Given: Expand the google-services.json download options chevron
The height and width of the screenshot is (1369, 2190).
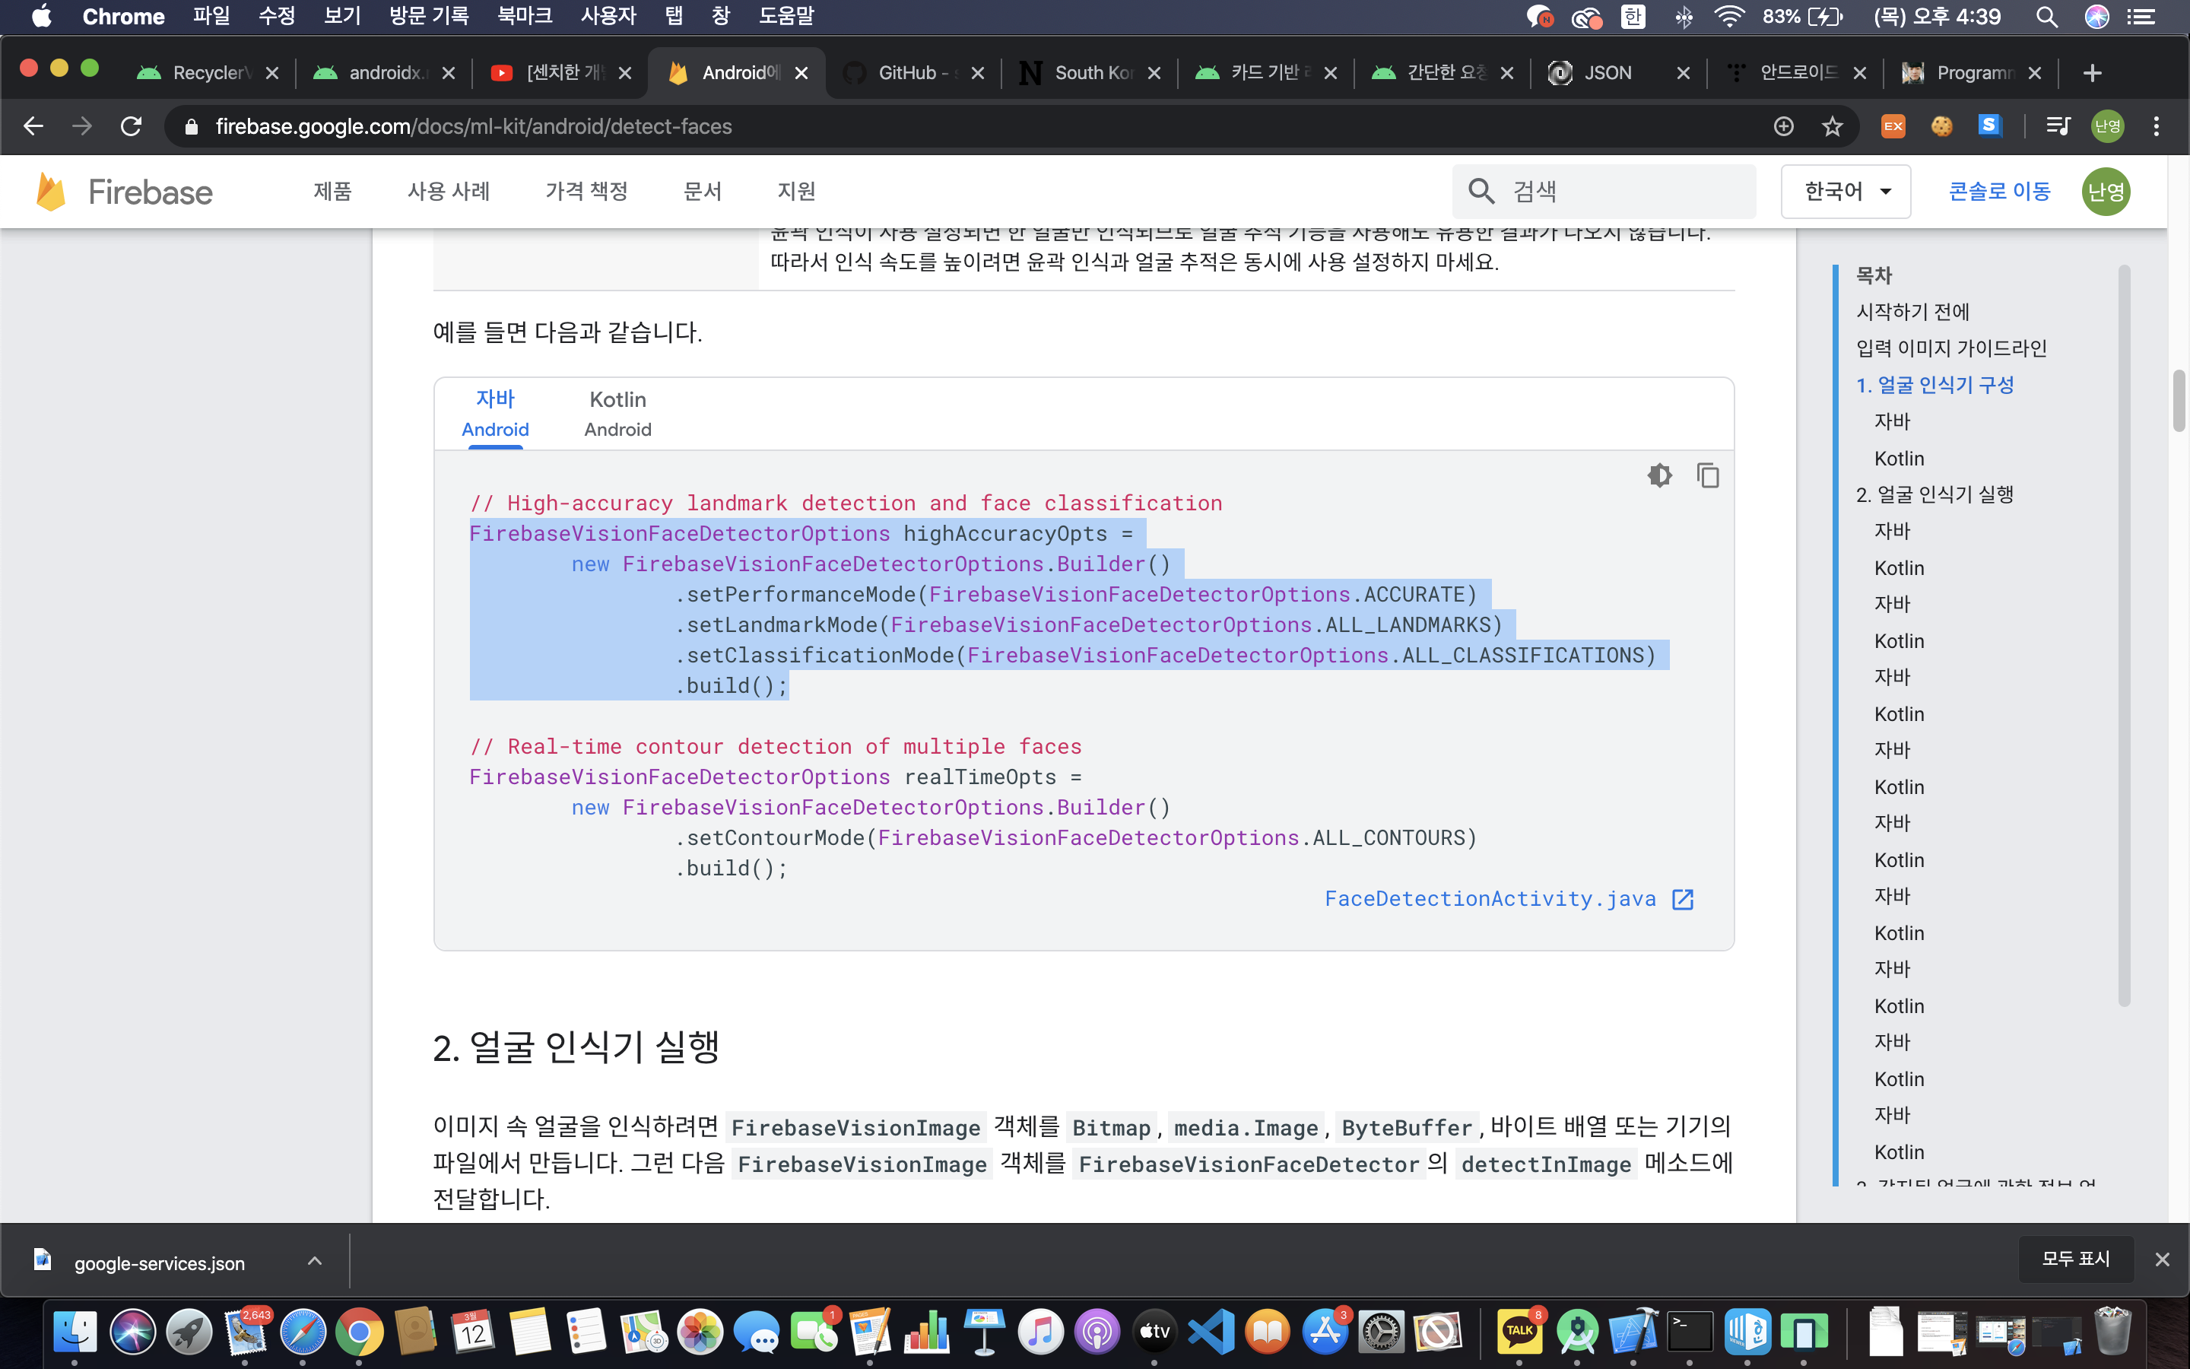Looking at the screenshot, I should tap(314, 1261).
